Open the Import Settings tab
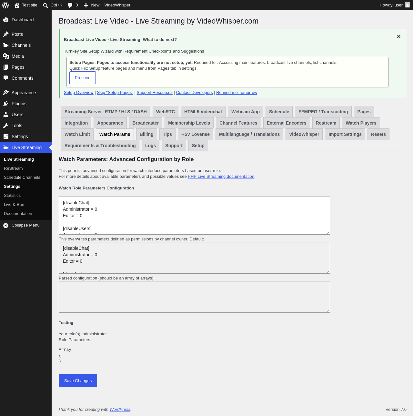This screenshot has width=413, height=416. [x=345, y=134]
